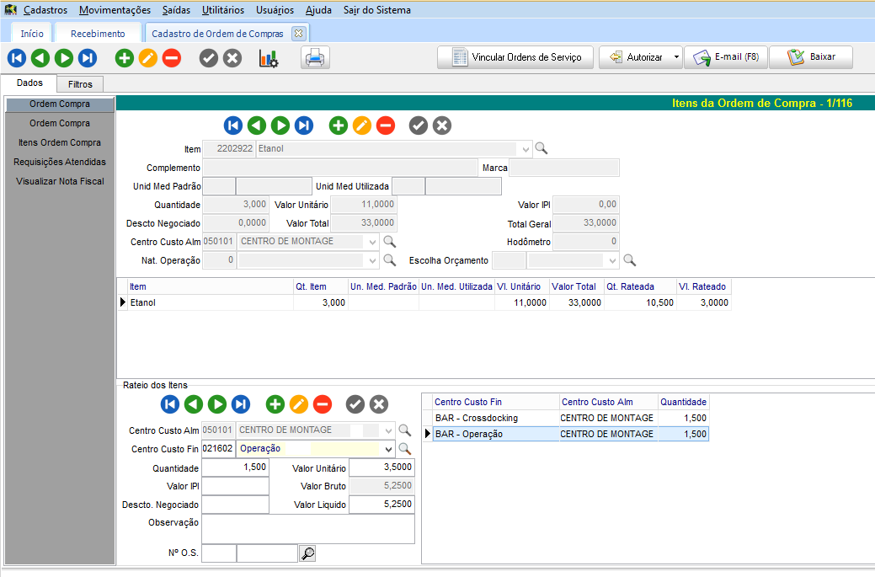Cancel changes in the Rateio dos Itens toolbar
Viewport: 875px width, 577px height.
point(379,404)
